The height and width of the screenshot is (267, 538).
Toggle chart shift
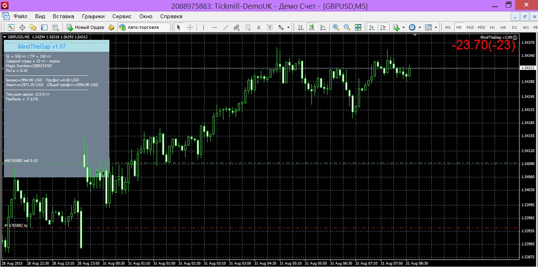pos(382,27)
